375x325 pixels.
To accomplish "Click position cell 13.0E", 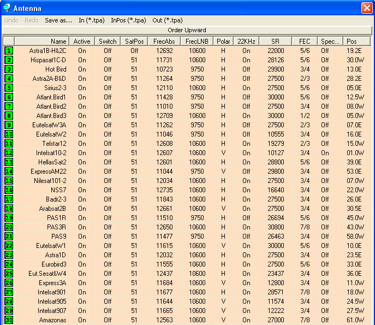I will point(354,69).
